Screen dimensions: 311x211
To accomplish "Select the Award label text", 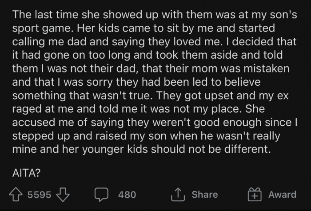I will [282, 195].
